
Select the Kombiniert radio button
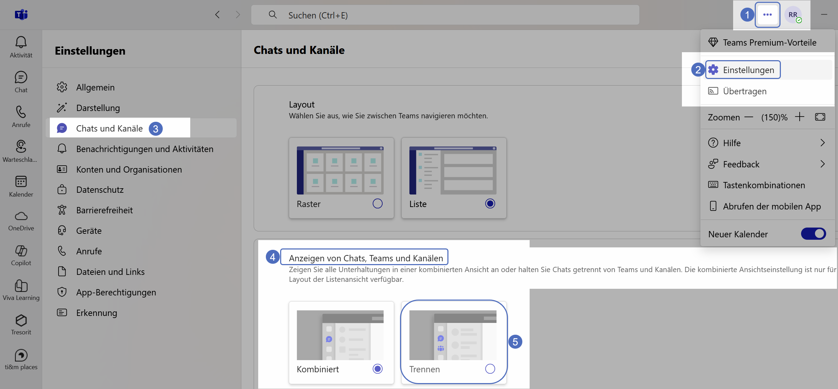click(378, 369)
